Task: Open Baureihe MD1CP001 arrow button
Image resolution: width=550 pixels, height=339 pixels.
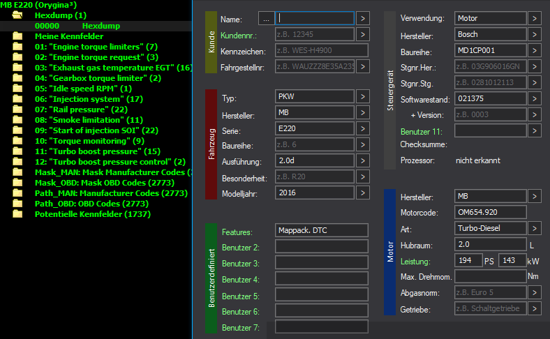Action: click(x=534, y=50)
